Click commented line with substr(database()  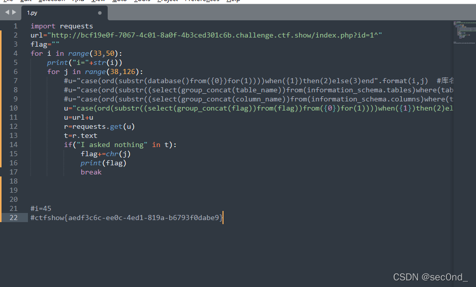259,81
